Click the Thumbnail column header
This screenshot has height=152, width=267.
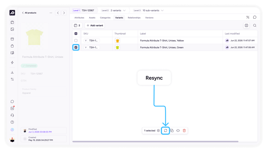(x=120, y=34)
